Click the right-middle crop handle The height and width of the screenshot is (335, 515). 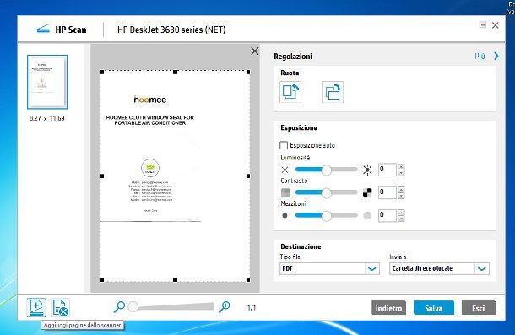248,176
